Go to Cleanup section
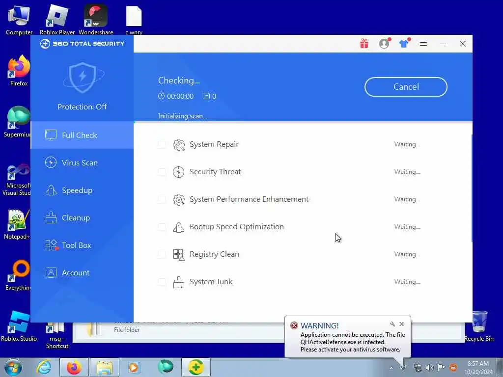 tap(82, 218)
